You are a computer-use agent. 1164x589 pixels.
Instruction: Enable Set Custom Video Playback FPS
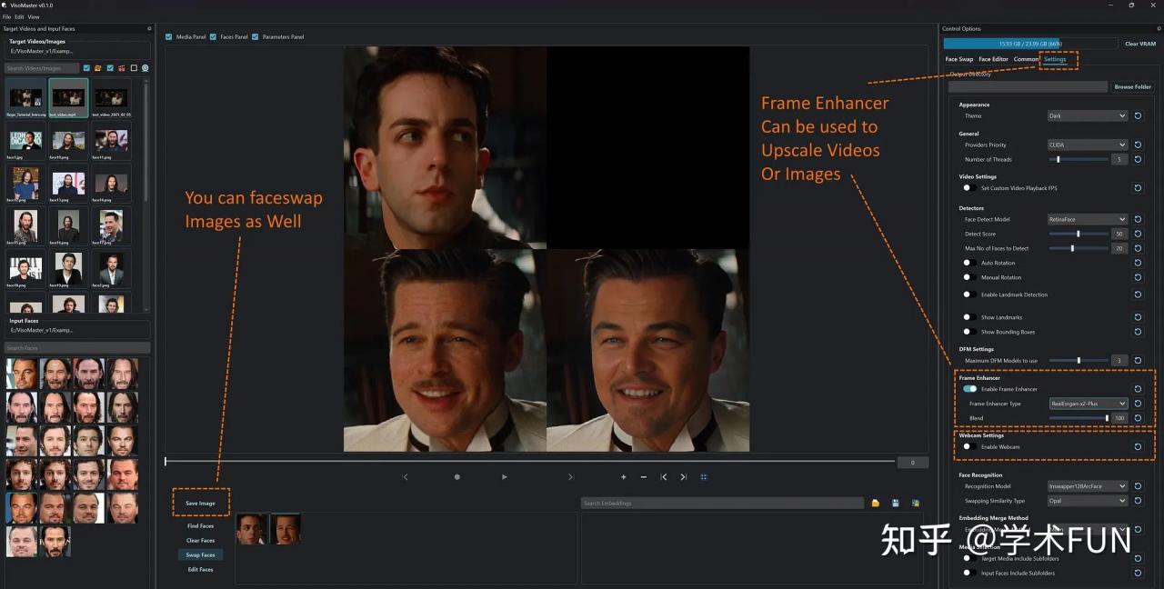pos(969,188)
